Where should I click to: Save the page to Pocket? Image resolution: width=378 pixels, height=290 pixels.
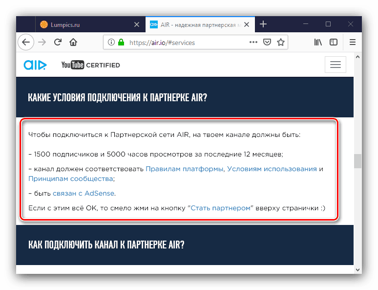267,42
